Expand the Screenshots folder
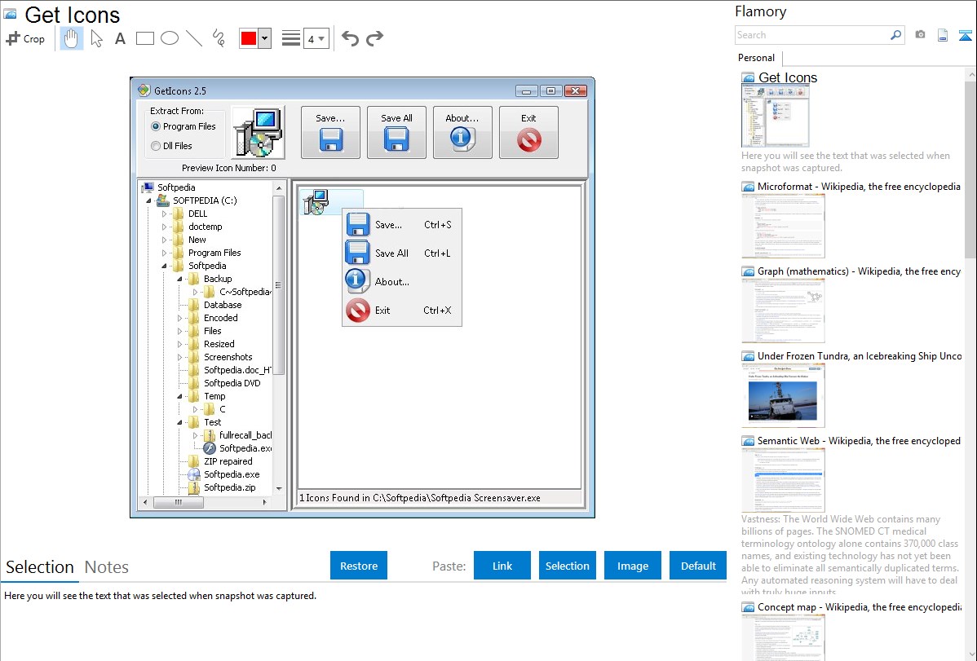This screenshot has width=977, height=661. click(179, 357)
